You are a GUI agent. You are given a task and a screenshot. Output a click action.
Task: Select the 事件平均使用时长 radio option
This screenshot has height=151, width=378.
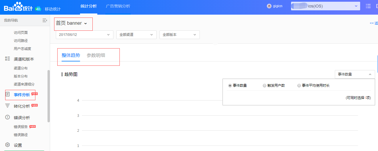tap(299, 86)
